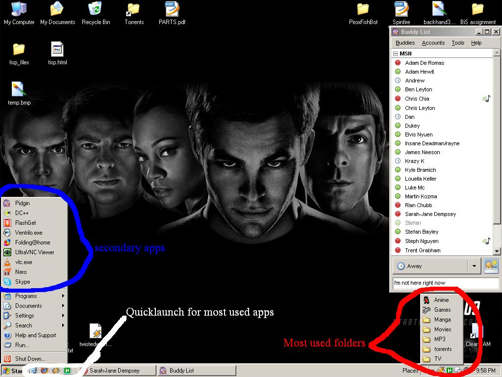This screenshot has width=502, height=377.
Task: Launch Folding@home from the Start menu
Action: pyautogui.click(x=34, y=242)
